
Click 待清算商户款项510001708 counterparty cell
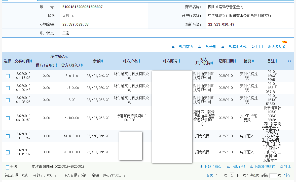131,118
